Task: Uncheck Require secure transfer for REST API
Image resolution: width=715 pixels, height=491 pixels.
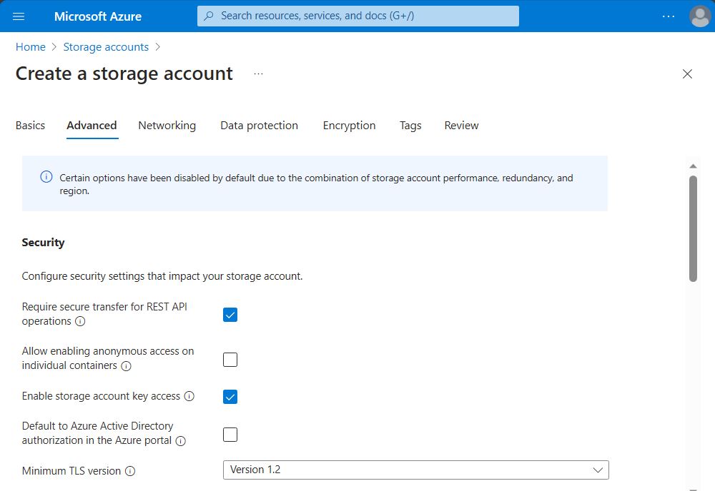Action: pyautogui.click(x=230, y=315)
